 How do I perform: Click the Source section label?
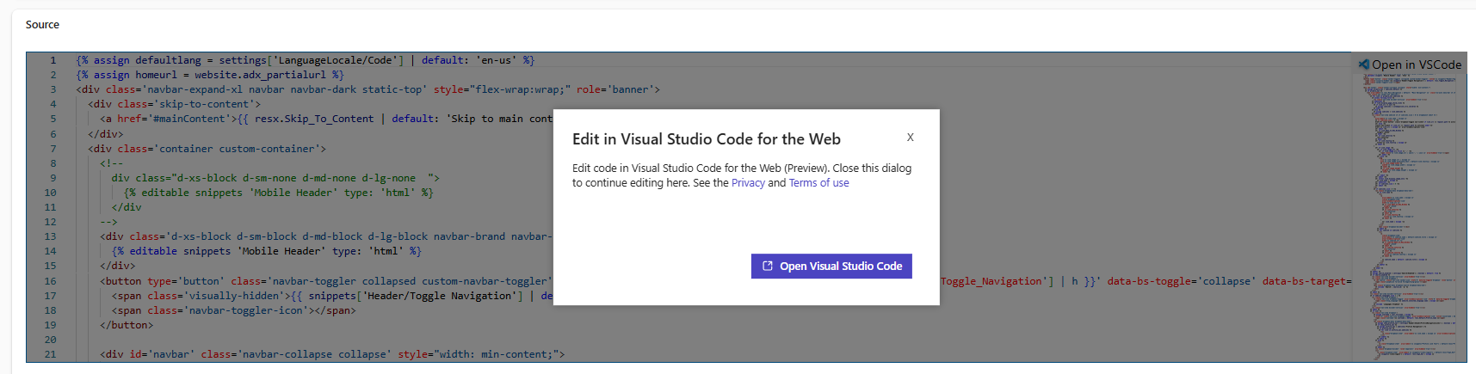click(x=42, y=25)
